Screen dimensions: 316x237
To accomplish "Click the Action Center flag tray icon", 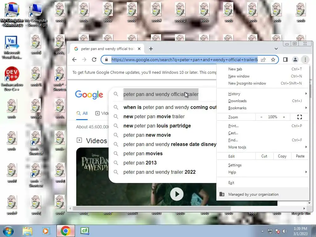I will tap(277, 231).
